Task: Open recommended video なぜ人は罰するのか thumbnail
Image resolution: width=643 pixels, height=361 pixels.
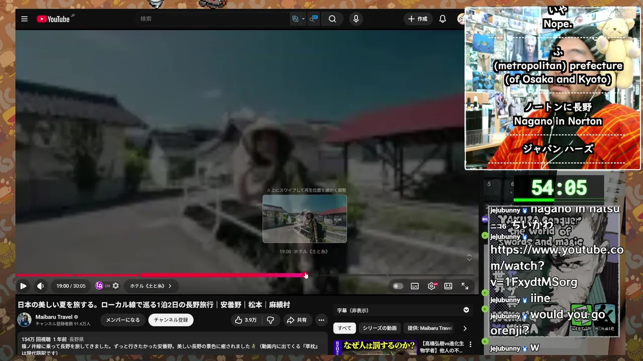Action: 375,347
